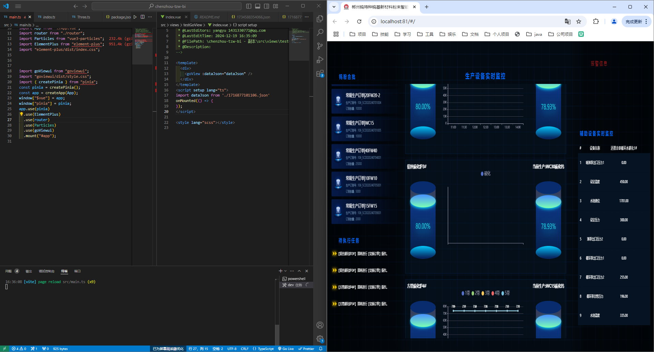Switch to the index.vue editor tab
The image size is (654, 352).
click(173, 17)
